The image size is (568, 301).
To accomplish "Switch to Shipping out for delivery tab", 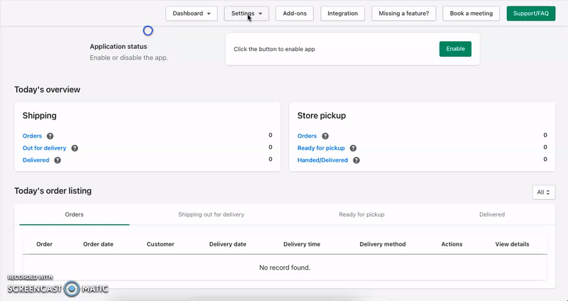I will pyautogui.click(x=211, y=214).
